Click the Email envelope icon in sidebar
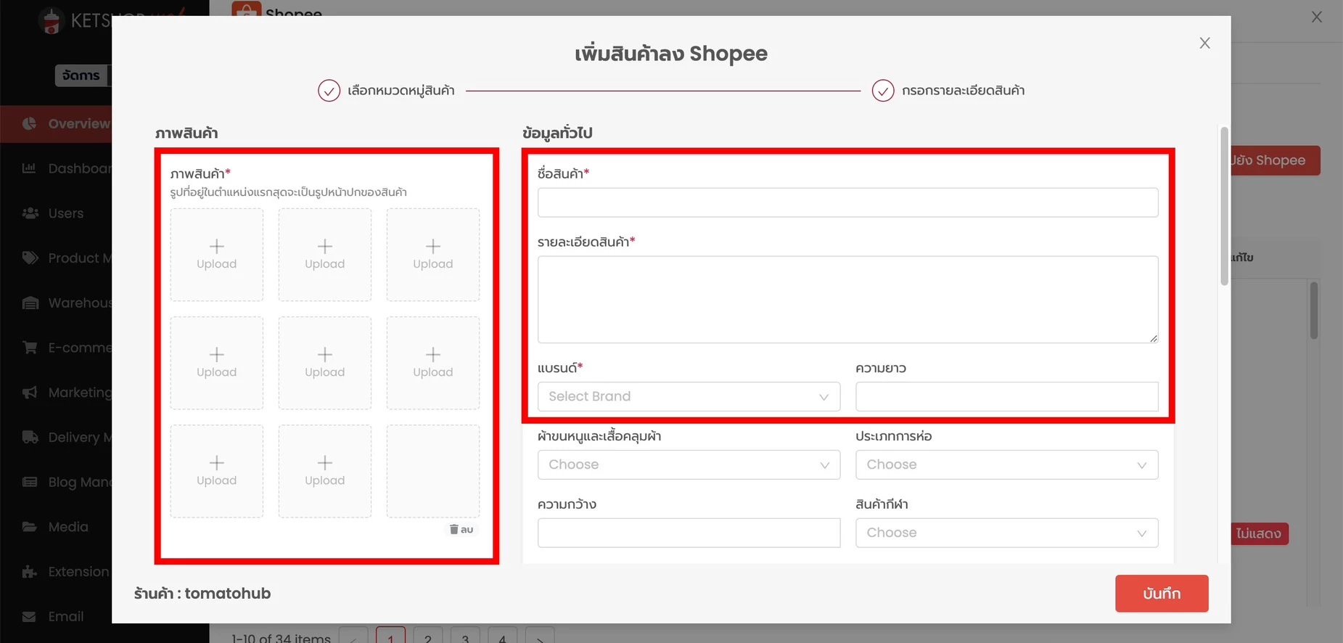 [x=30, y=617]
